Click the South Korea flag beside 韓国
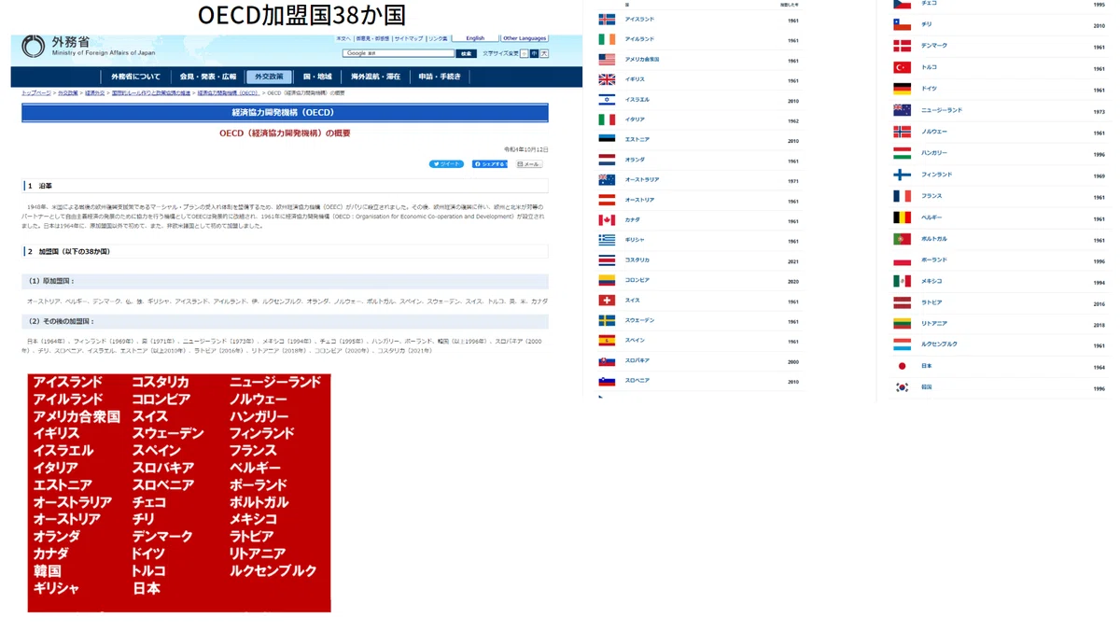 [x=902, y=387]
